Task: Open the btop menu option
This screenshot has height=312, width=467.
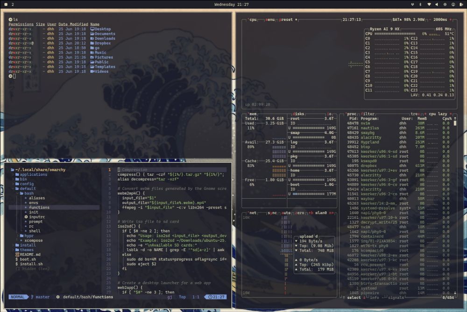Action: click(x=270, y=20)
